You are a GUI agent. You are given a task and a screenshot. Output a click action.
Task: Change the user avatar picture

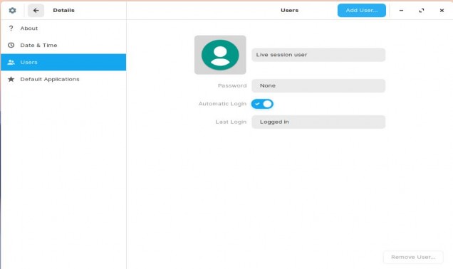click(220, 55)
